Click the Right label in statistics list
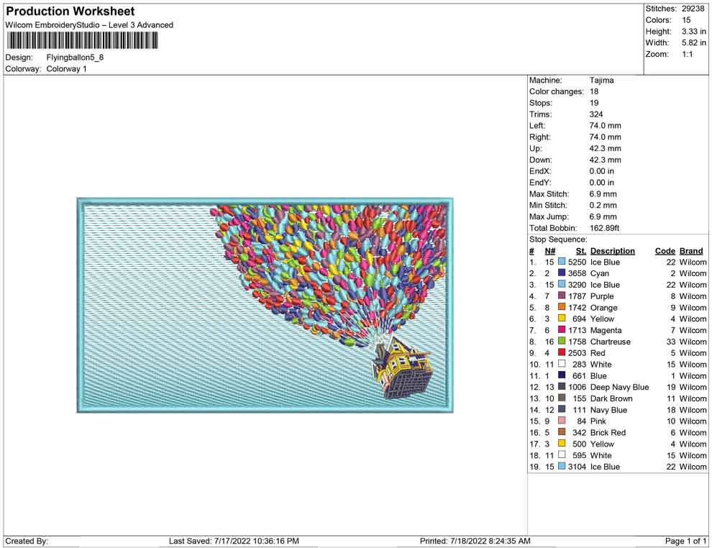The image size is (712, 548). 539,137
